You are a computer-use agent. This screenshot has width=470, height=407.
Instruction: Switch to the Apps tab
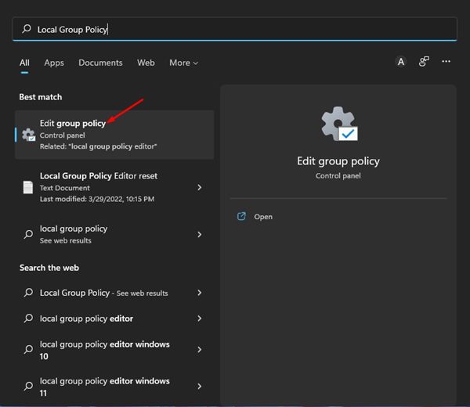(54, 63)
